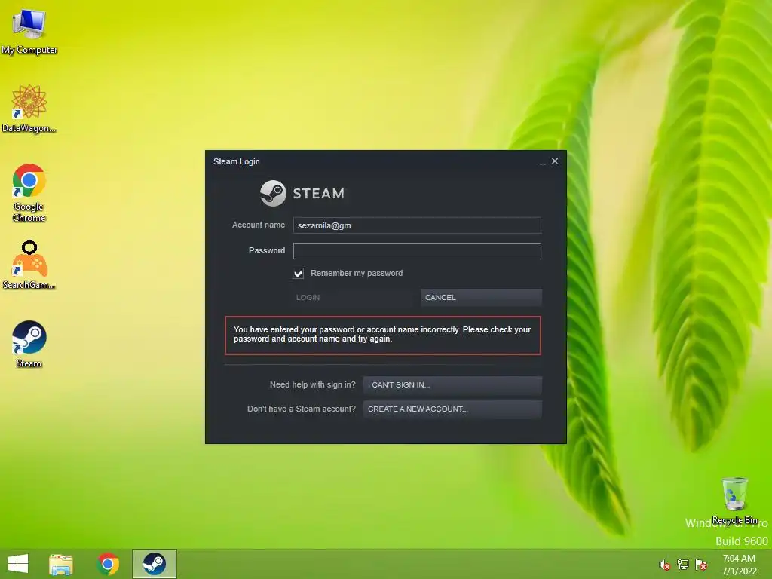Click the muted volume tray icon

(x=664, y=565)
